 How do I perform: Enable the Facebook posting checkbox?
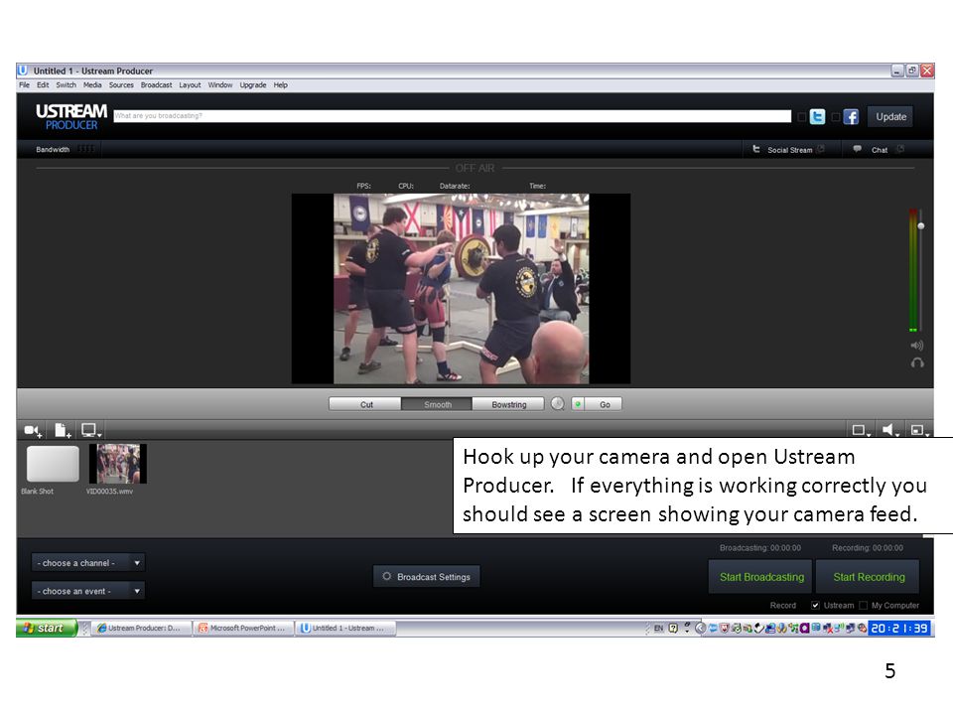tap(836, 117)
